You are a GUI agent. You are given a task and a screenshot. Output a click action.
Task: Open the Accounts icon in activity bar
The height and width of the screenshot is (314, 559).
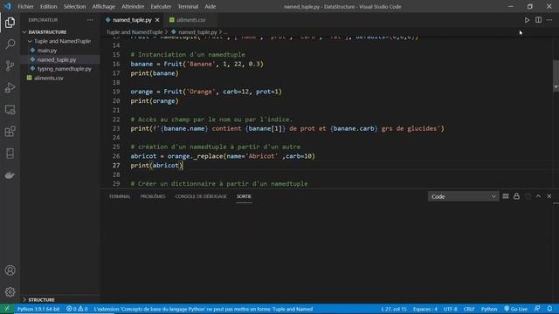[x=10, y=270]
